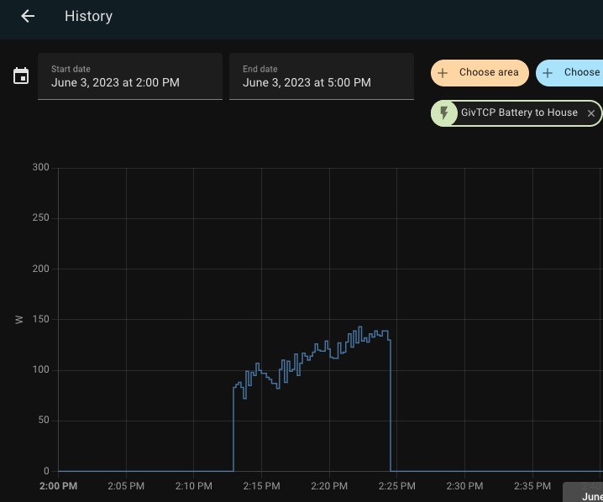Screen dimensions: 603x502
Task: Click the 2:30 PM axis label
Action: pos(464,486)
